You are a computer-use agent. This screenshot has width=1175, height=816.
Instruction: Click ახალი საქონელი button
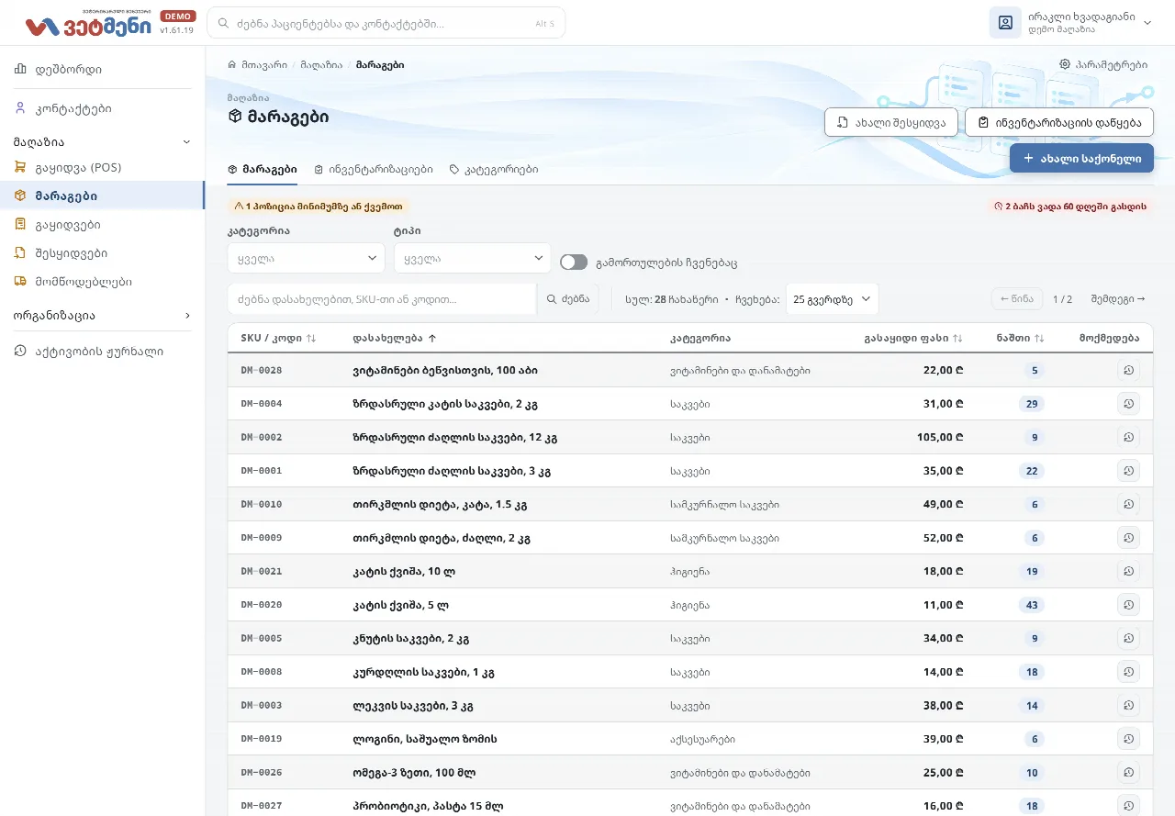click(x=1081, y=158)
